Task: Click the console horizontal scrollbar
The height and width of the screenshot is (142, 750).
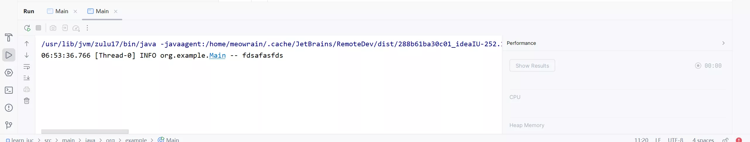Action: pos(85,131)
